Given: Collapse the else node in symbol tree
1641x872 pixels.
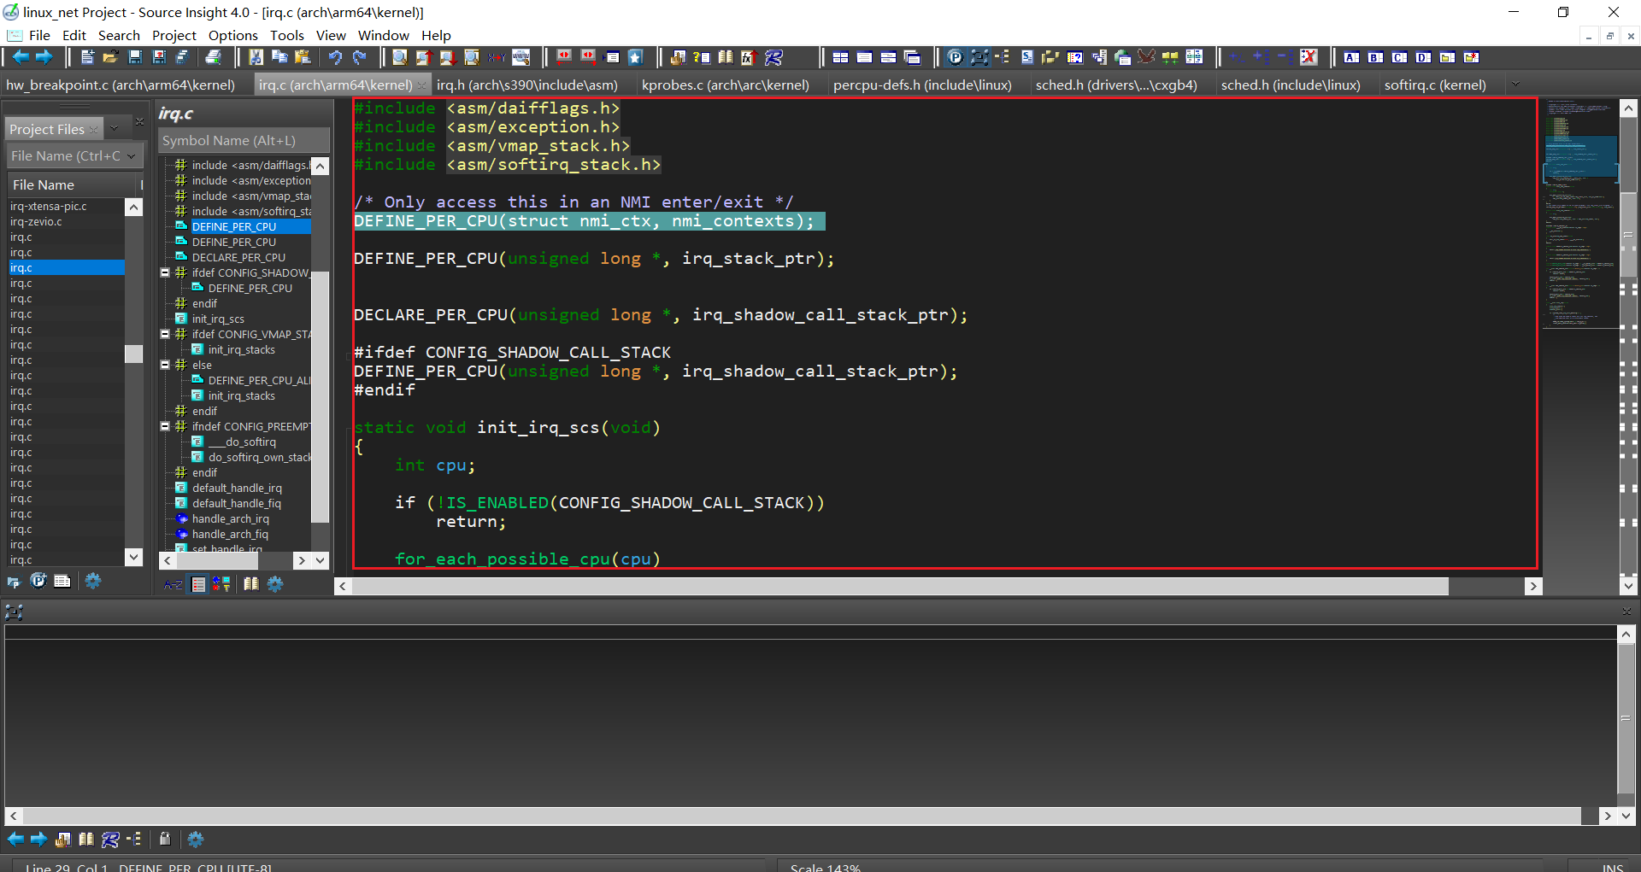Looking at the screenshot, I should 165,366.
